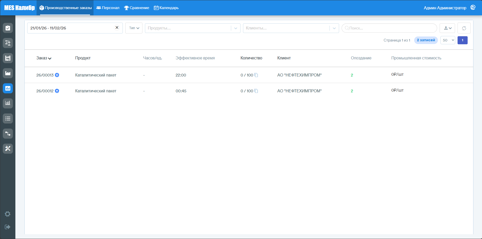This screenshot has width=482, height=239.
Task: Open the sliders settings sidebar icon
Action: pyautogui.click(x=8, y=43)
